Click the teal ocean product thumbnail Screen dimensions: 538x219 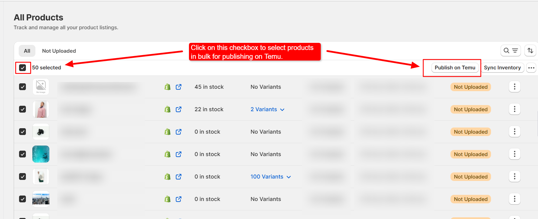click(41, 154)
